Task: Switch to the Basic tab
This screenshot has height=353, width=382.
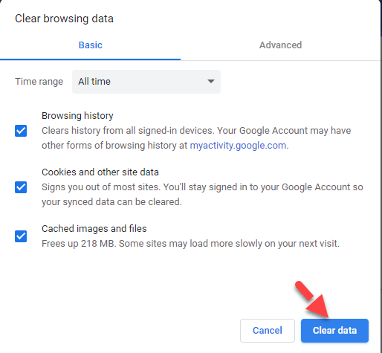Action: 90,45
